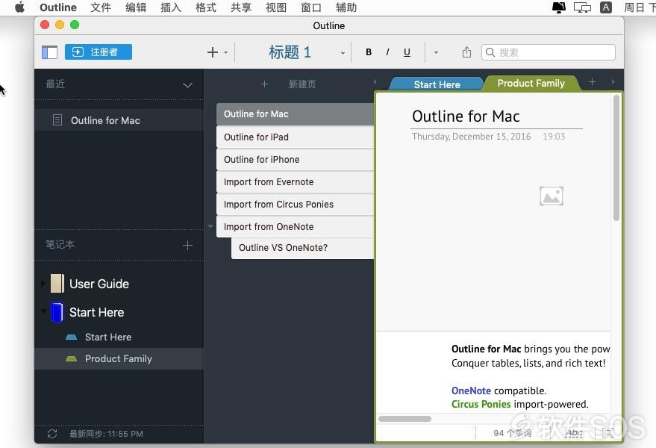
Task: Click the 94 个单词 word count
Action: 512,433
